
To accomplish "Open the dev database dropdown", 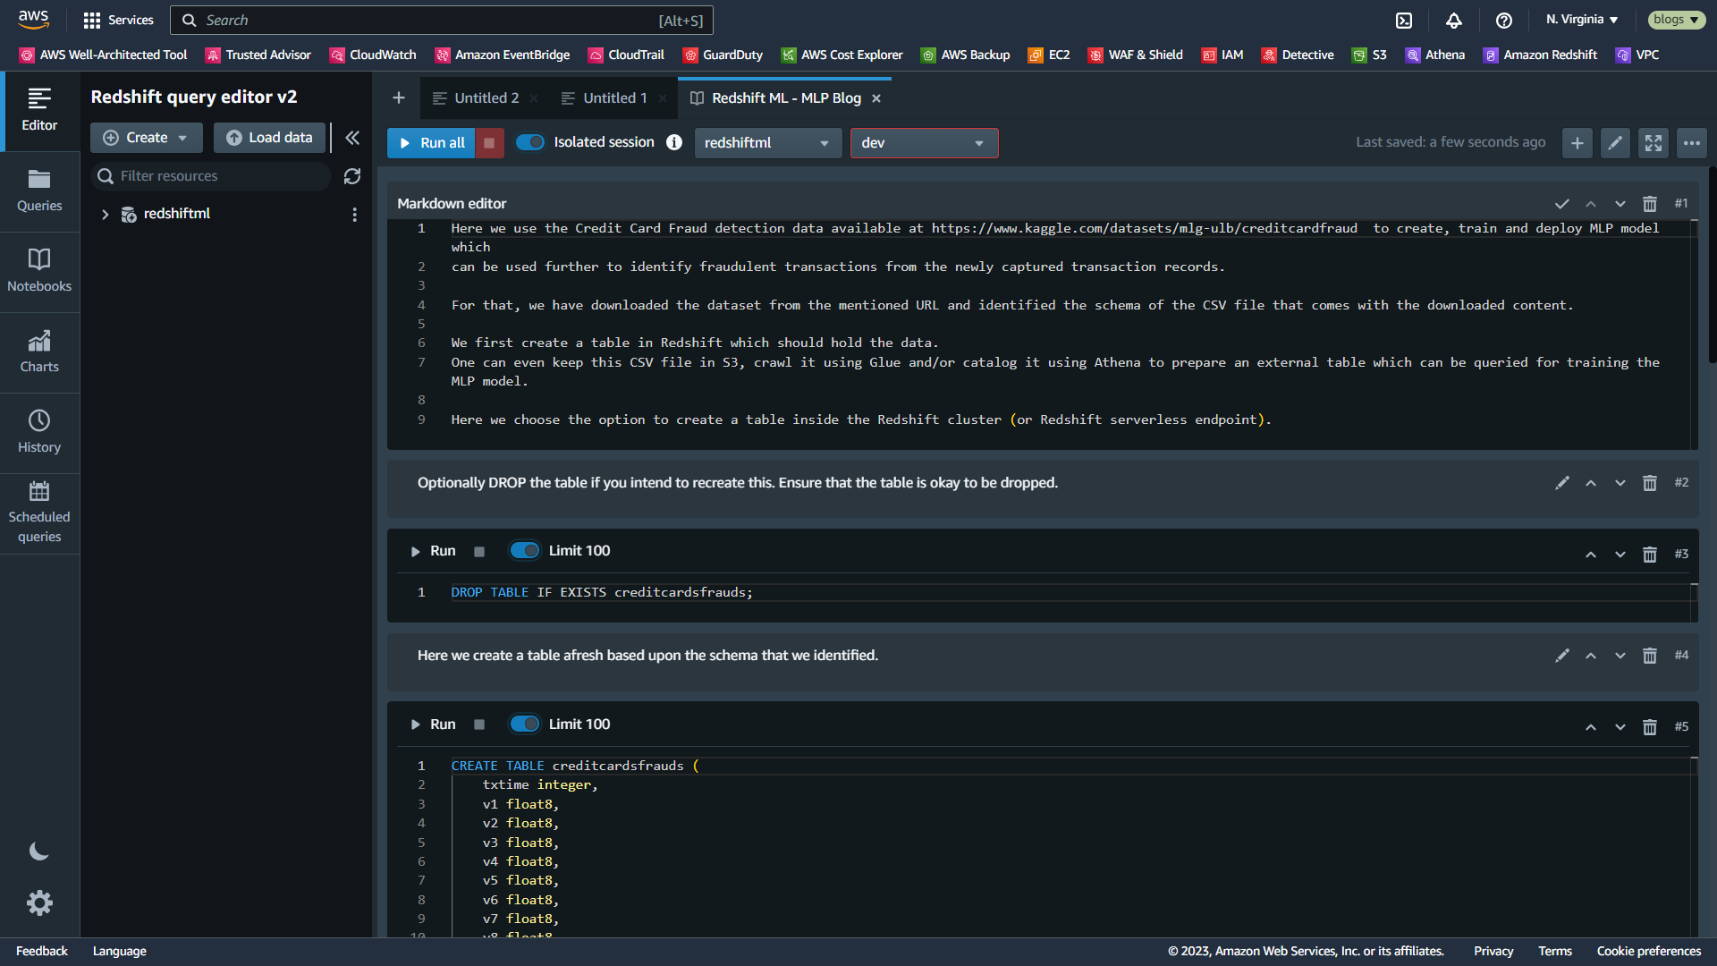I will 923,143.
